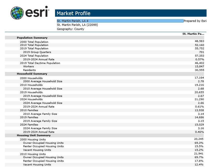Click 2010 Average Family Size label
This screenshot has width=211, height=167.
(x=40, y=114)
